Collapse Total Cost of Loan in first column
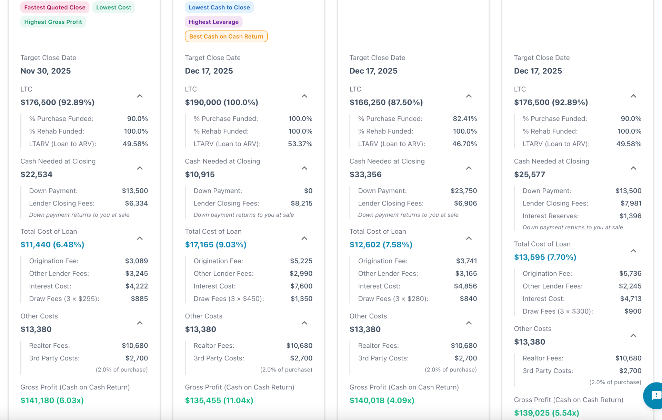 coord(140,238)
